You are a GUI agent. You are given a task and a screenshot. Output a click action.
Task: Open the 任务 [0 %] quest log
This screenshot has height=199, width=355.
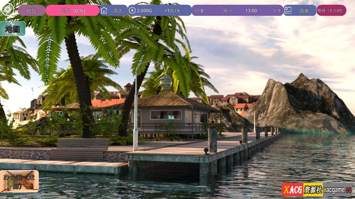point(72,11)
